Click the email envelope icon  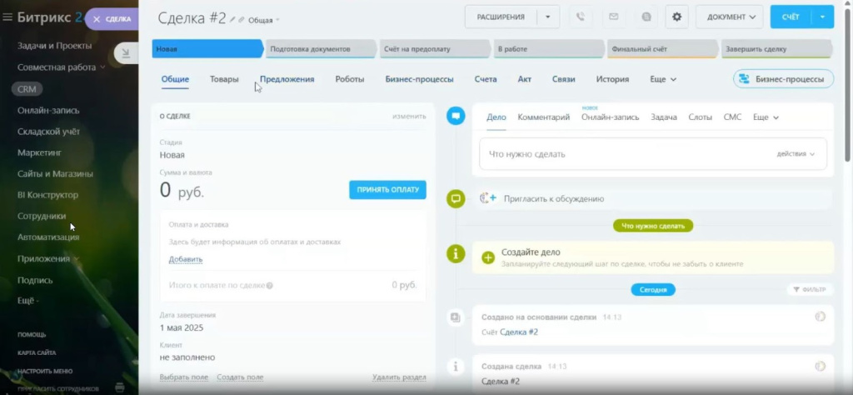point(613,17)
